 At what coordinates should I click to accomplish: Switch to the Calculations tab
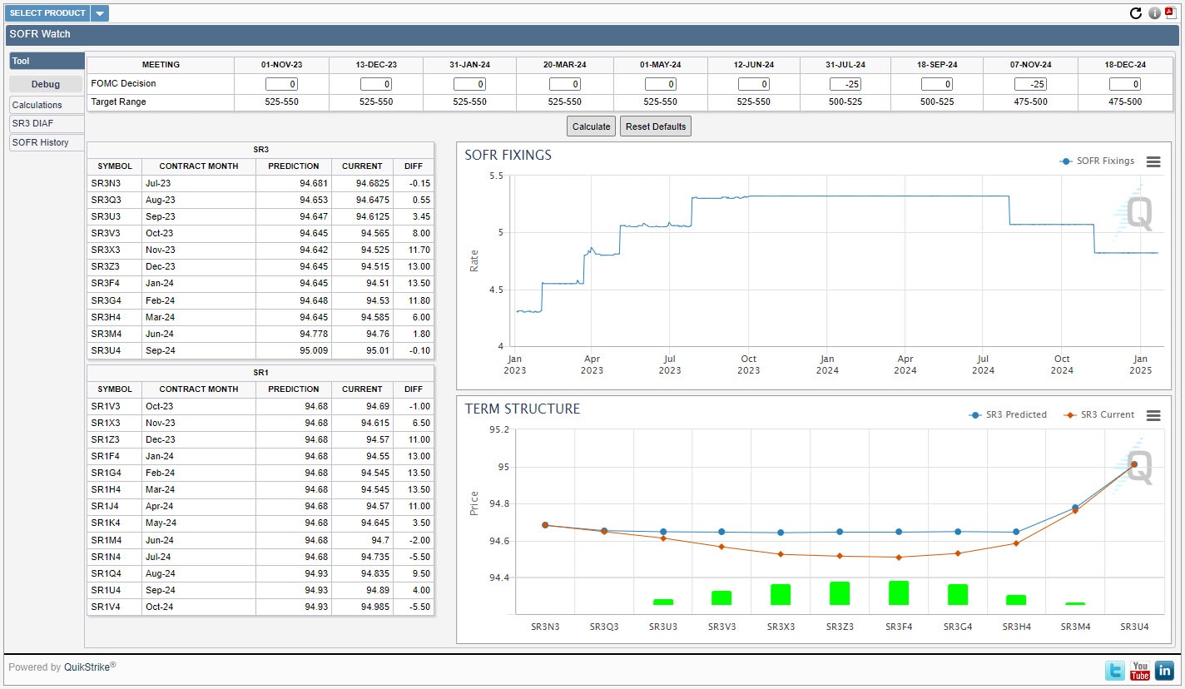click(x=37, y=105)
